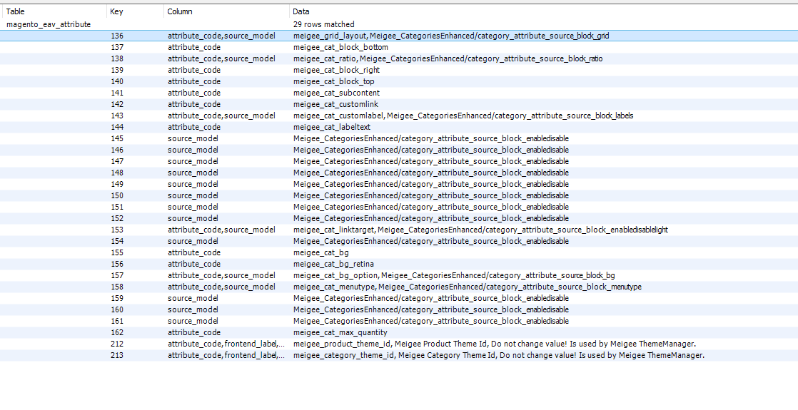798x410 pixels.
Task: Select the meigee_category_theme_id data cell
Action: (x=499, y=355)
